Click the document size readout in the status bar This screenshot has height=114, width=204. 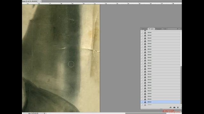33,113
